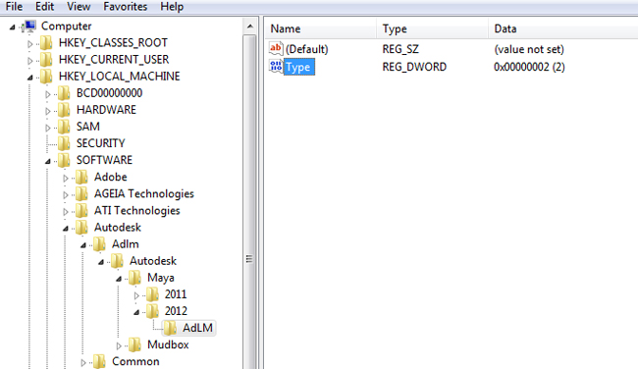Viewport: 638px width, 369px height.
Task: Sort values by Name column header
Action: (x=321, y=28)
